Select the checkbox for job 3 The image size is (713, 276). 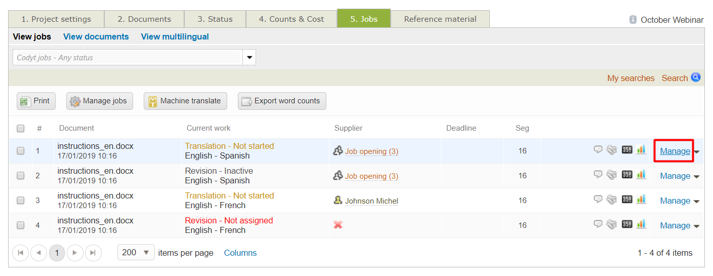[x=21, y=201]
